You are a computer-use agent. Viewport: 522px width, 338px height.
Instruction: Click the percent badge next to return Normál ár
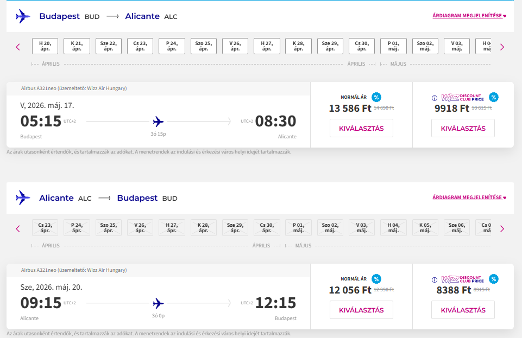(x=376, y=279)
